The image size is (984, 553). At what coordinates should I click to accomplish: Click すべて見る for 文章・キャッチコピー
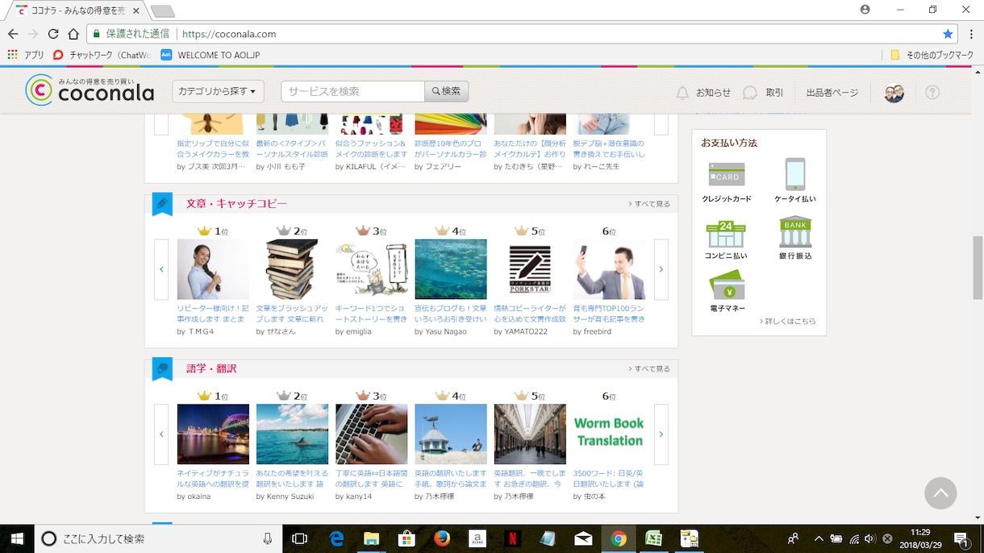(x=649, y=204)
